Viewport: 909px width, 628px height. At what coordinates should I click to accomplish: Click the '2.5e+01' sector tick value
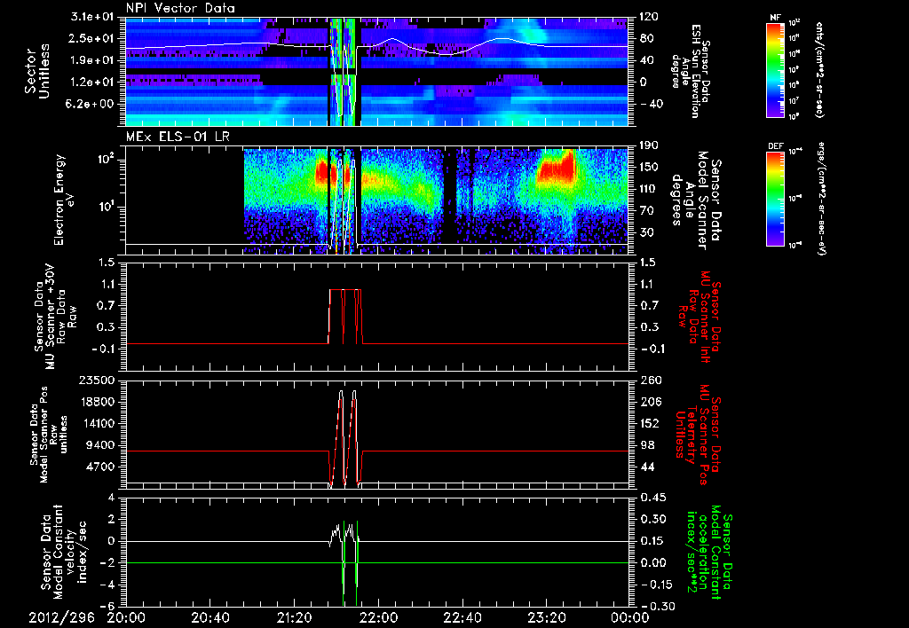point(93,38)
